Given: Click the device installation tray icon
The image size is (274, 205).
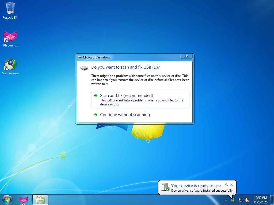Looking at the screenshot, I should click(233, 200).
